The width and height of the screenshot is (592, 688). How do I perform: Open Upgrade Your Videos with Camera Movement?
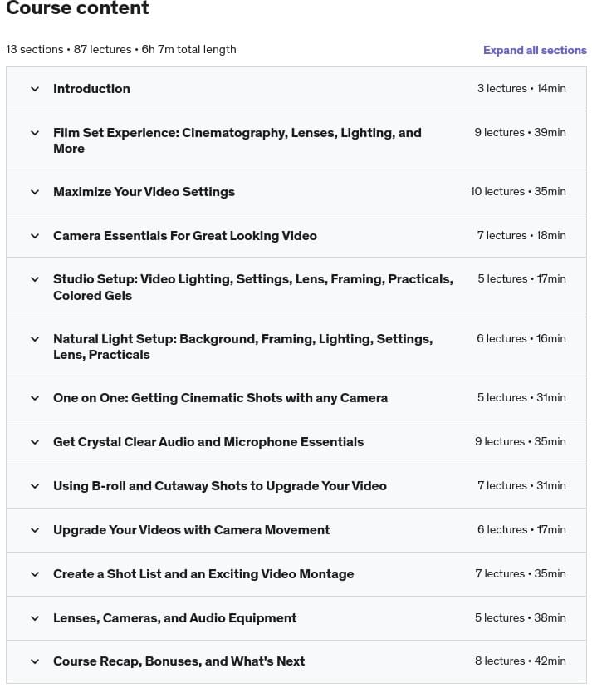tap(191, 530)
